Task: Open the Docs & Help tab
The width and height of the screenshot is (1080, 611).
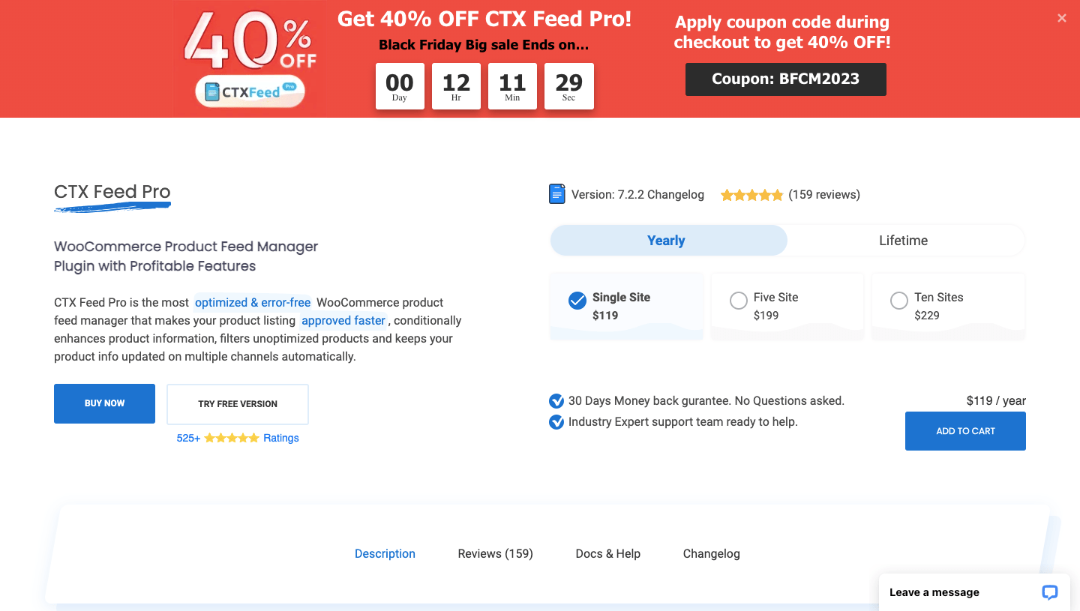Action: point(607,553)
